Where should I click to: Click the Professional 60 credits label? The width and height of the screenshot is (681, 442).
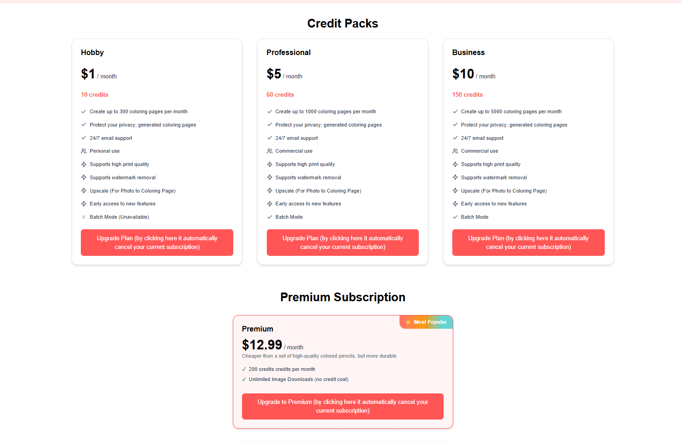280,95
